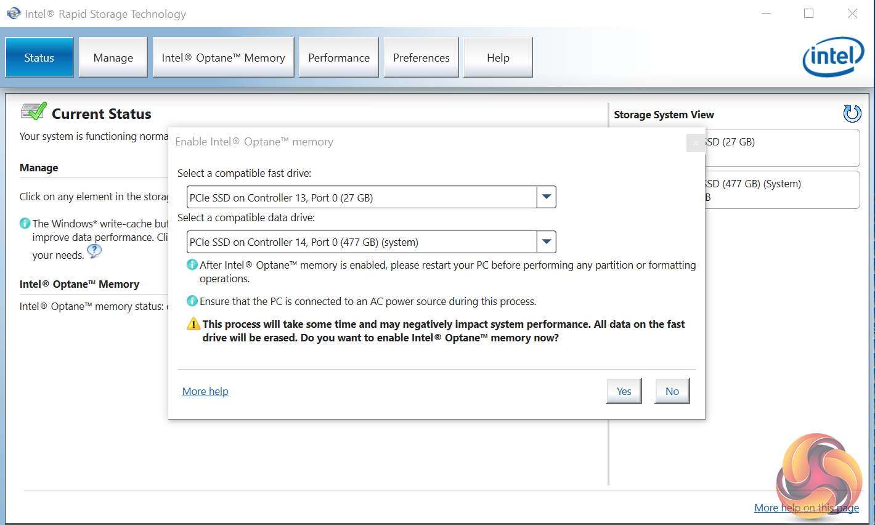The height and width of the screenshot is (525, 875).
Task: Select the 27 GB SSD in Storage System View
Action: pyautogui.click(x=783, y=148)
